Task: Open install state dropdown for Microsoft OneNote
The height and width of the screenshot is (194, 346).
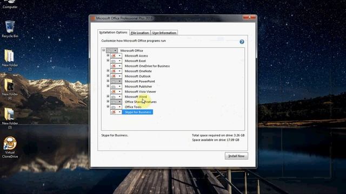Action: point(116,71)
